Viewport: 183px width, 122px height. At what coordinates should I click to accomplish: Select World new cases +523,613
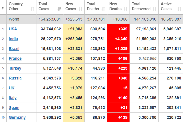click(74, 19)
